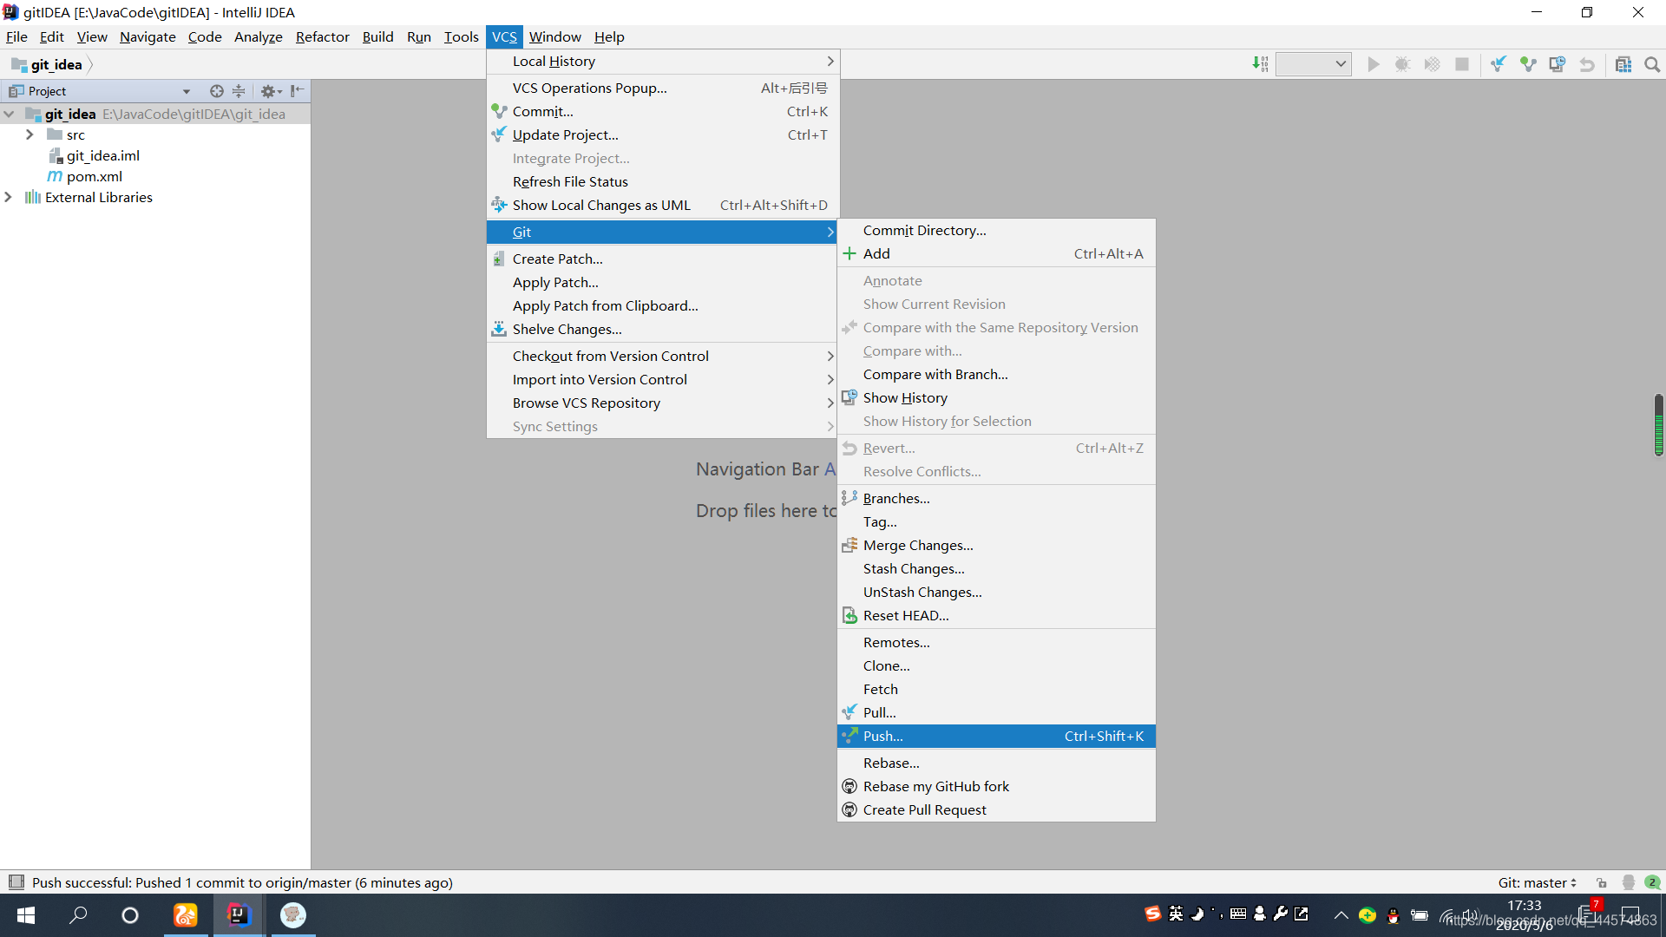The height and width of the screenshot is (937, 1666).
Task: Expand External Libraries node
Action: (x=9, y=197)
